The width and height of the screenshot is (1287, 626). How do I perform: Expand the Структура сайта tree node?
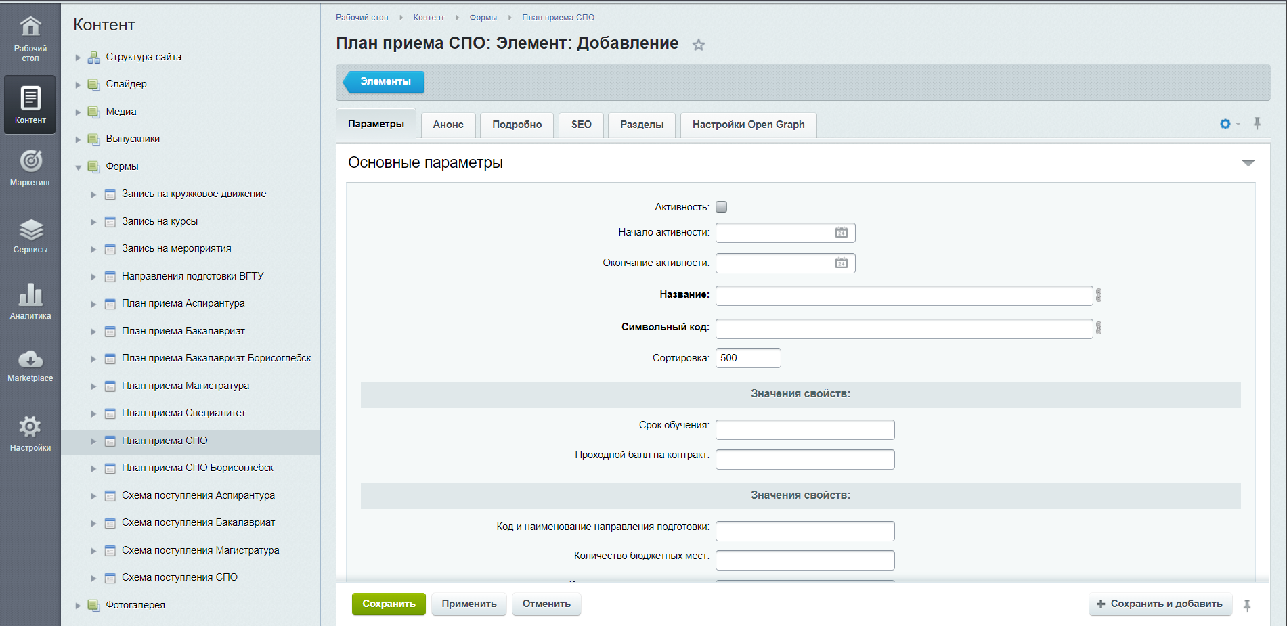[x=78, y=58]
